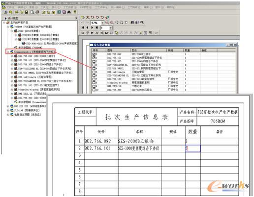Click the binoculars find icon
This screenshot has height=197, width=254.
pyautogui.click(x=69, y=12)
